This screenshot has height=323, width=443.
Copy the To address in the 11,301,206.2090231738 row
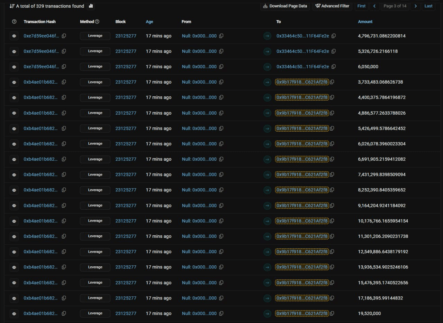pos(332,236)
